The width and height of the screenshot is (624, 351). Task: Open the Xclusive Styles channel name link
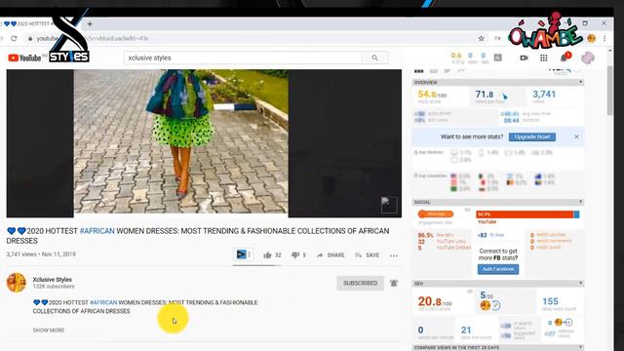pyautogui.click(x=52, y=280)
